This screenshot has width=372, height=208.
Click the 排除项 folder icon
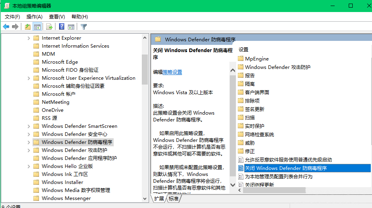tap(241, 101)
